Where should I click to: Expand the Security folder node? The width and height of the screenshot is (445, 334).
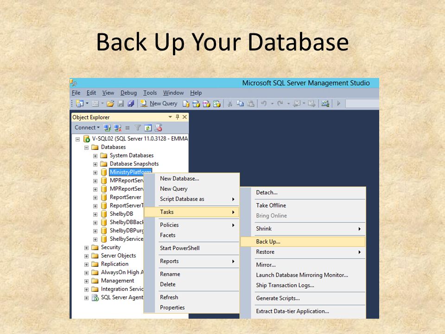click(x=86, y=248)
